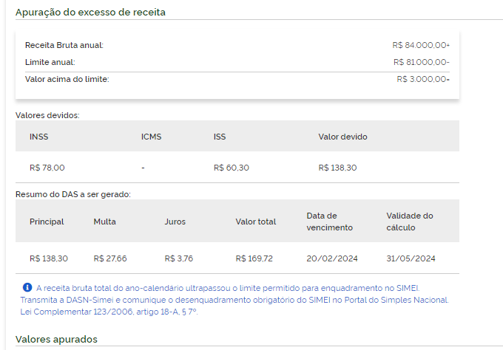Click the Valor devido amount R$ 138,30
Screen dimensions: 503x350
click(x=337, y=168)
